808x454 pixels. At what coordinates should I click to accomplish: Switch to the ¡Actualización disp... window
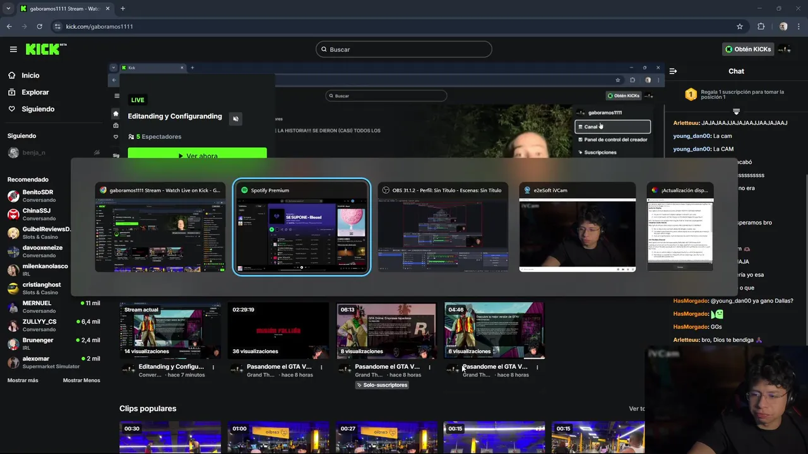pos(680,228)
